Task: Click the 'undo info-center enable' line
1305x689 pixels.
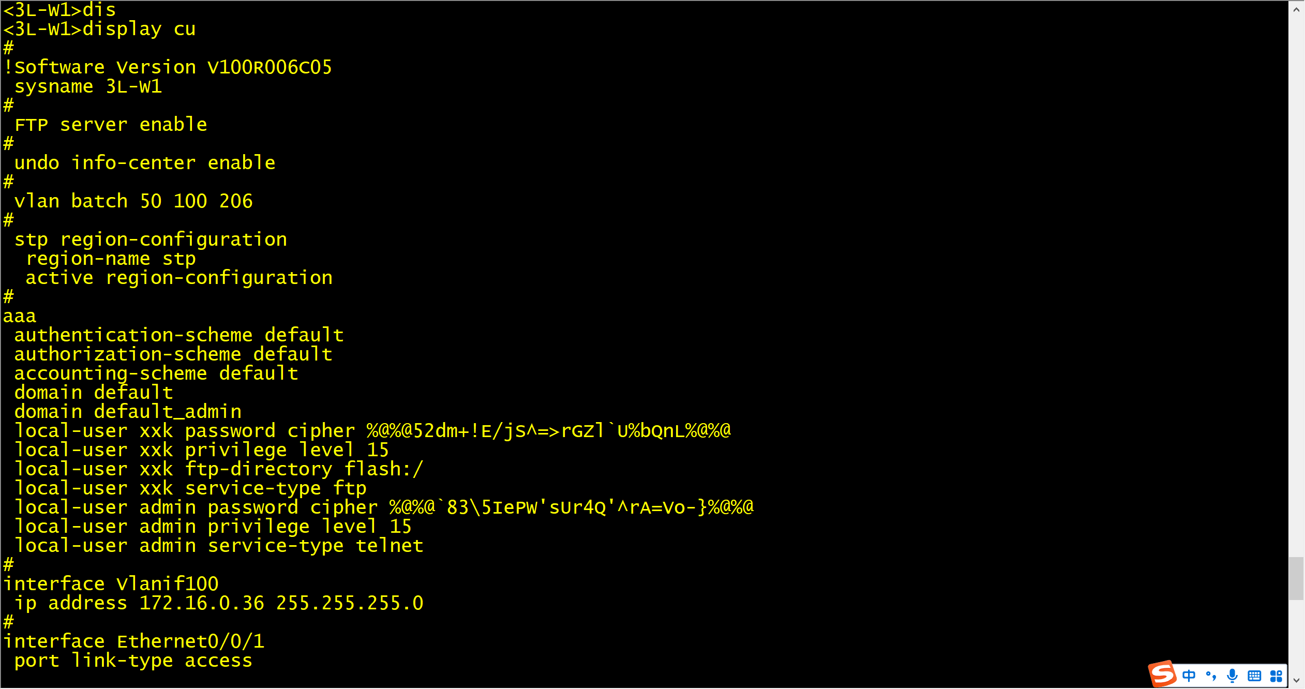Action: click(145, 163)
